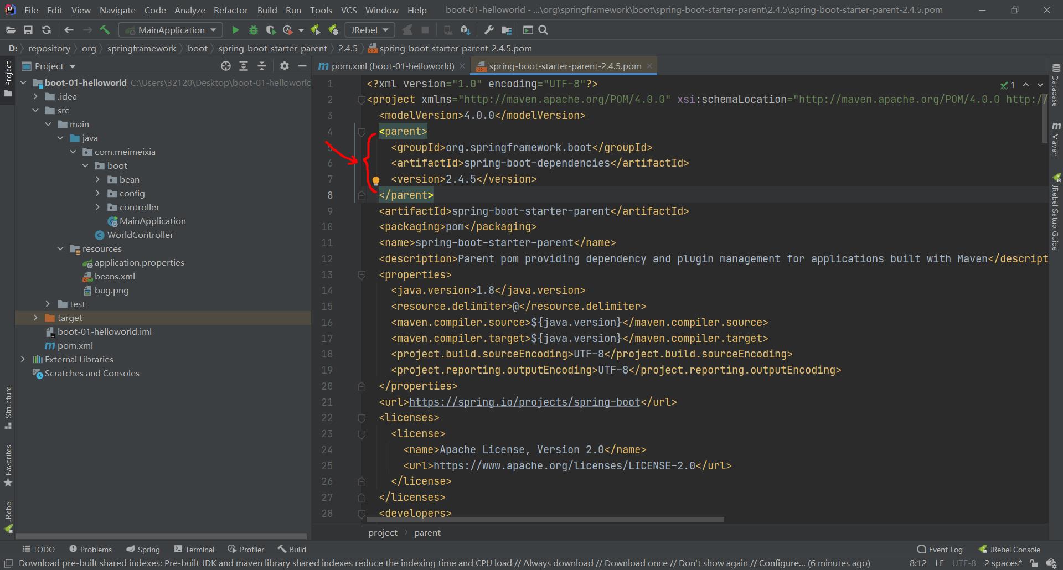Select MainApplication in project tree

[152, 221]
